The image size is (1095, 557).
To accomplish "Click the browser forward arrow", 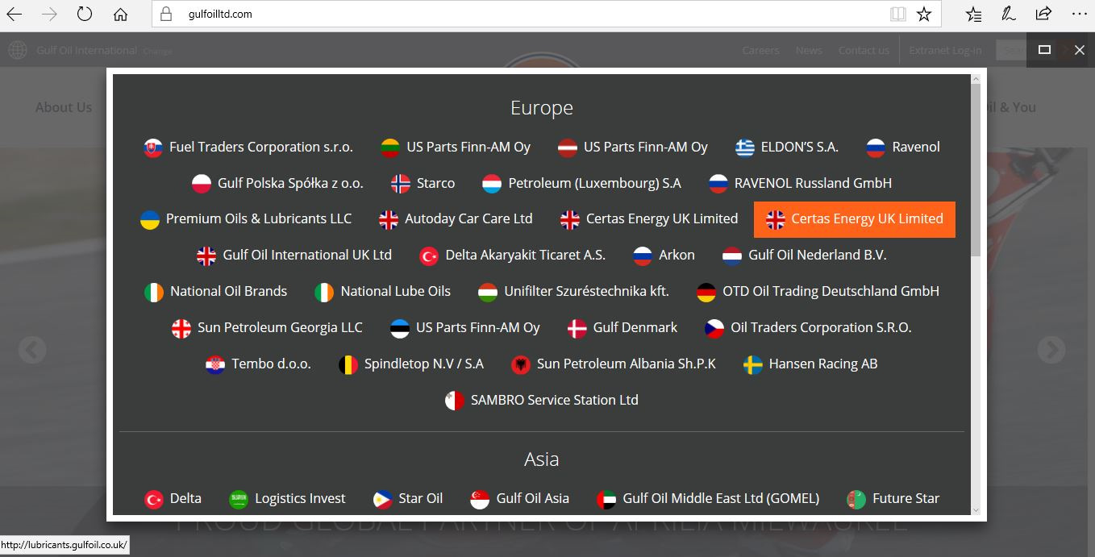I will coord(49,14).
